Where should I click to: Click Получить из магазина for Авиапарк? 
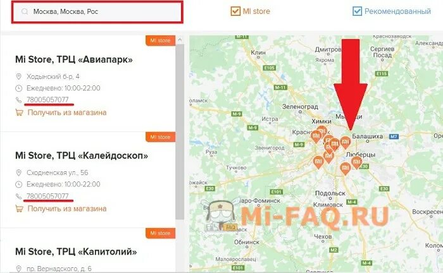pos(67,112)
